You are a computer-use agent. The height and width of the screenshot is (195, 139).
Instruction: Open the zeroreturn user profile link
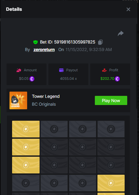click(x=44, y=50)
